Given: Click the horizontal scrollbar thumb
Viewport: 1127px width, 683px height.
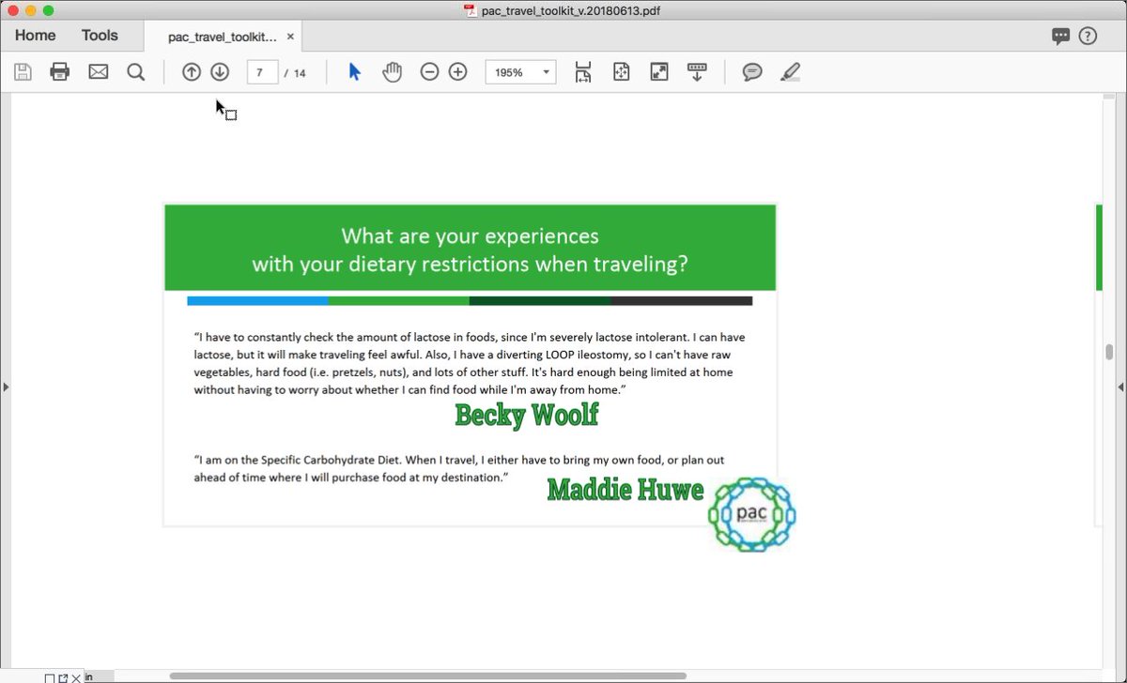Looking at the screenshot, I should [x=427, y=675].
